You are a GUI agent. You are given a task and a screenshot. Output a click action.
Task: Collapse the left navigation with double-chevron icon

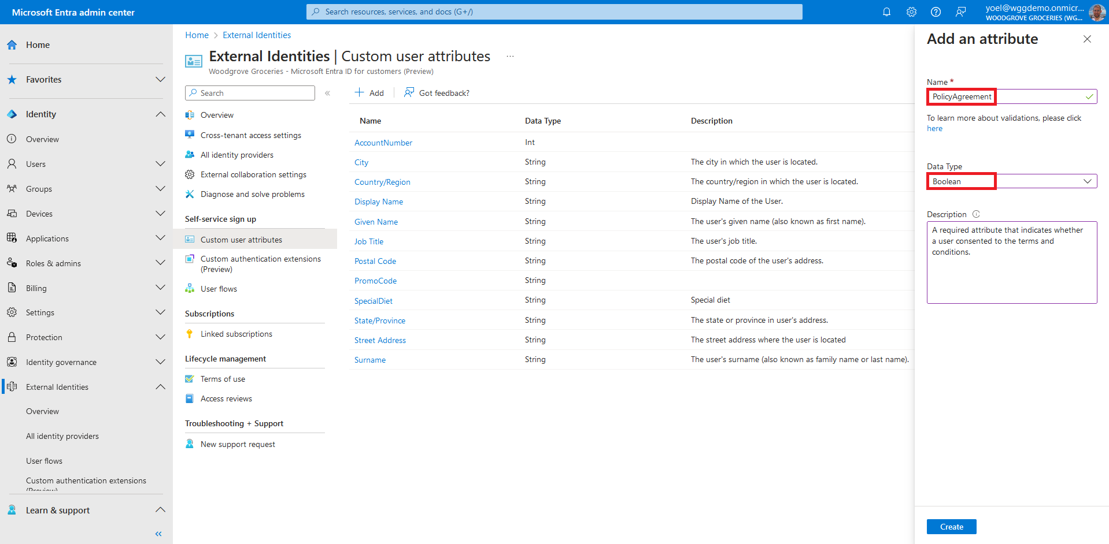point(158,534)
